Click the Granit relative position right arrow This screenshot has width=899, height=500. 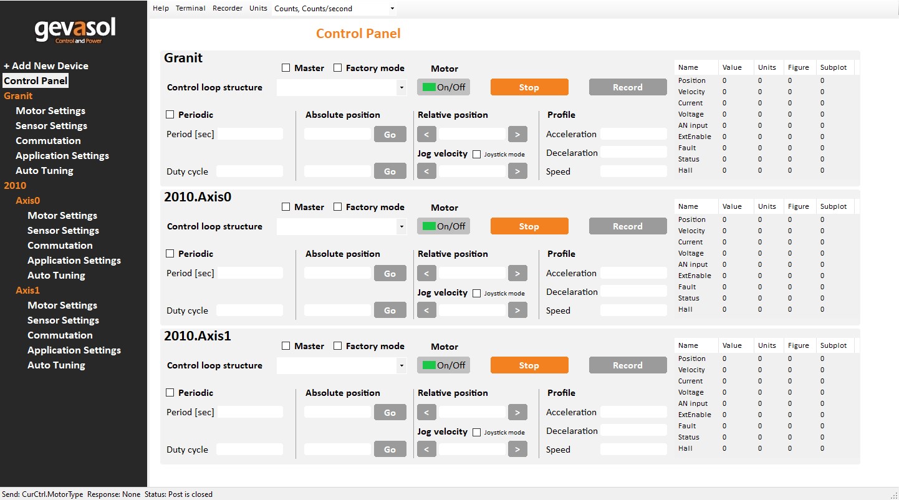coord(517,134)
